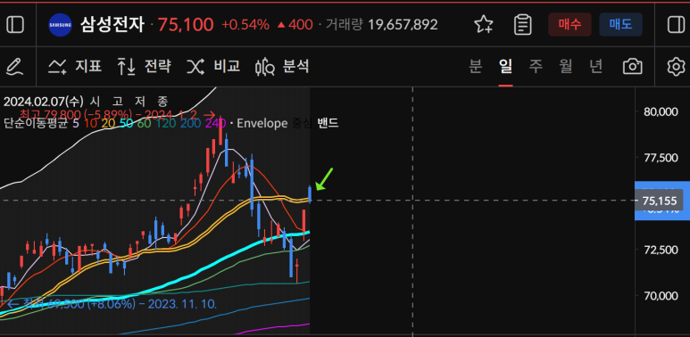Image resolution: width=690 pixels, height=337 pixels.
Task: Select moving average period 5 label
Action: click(76, 123)
